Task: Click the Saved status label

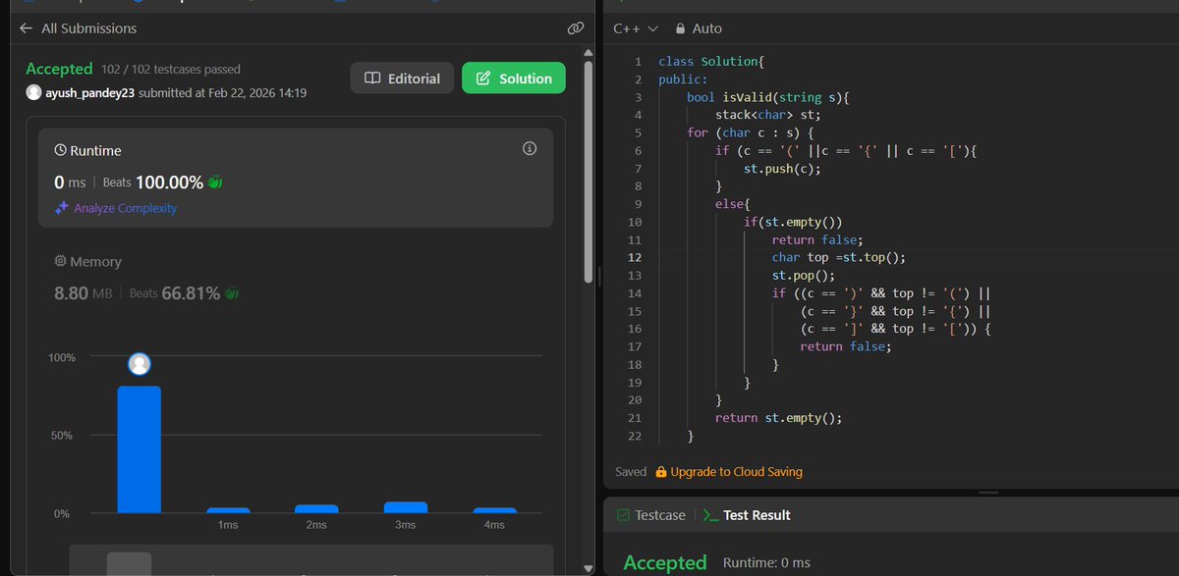Action: [631, 472]
